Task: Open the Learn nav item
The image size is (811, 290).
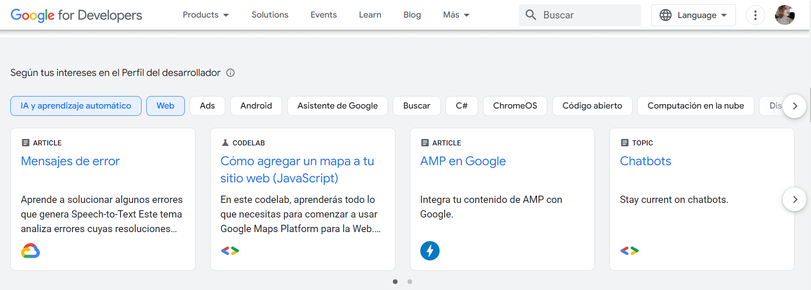Action: (x=370, y=15)
